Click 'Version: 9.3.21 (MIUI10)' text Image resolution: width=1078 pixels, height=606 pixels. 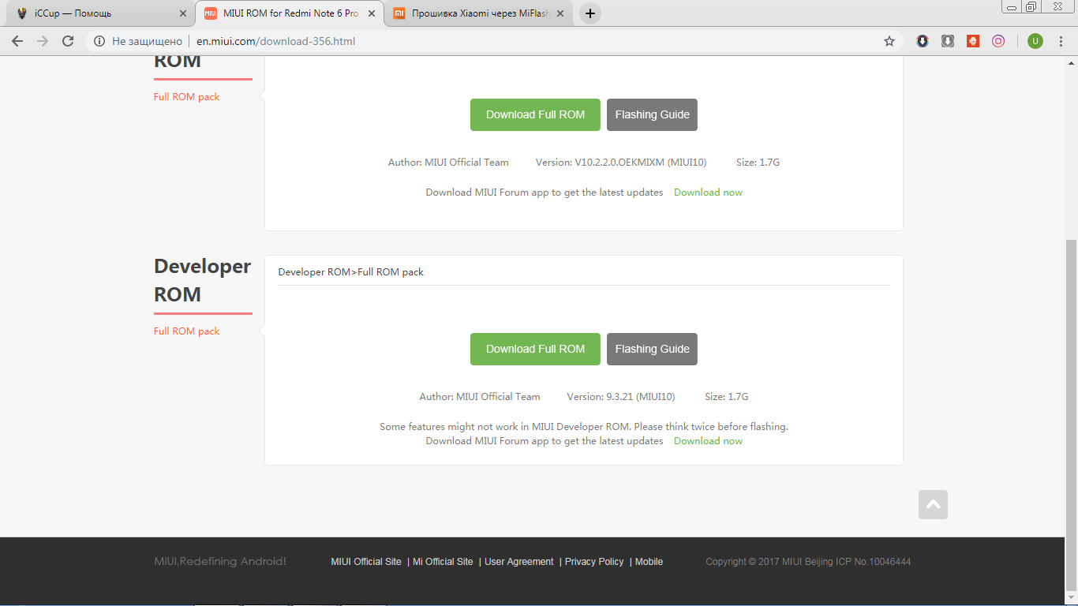pos(621,397)
